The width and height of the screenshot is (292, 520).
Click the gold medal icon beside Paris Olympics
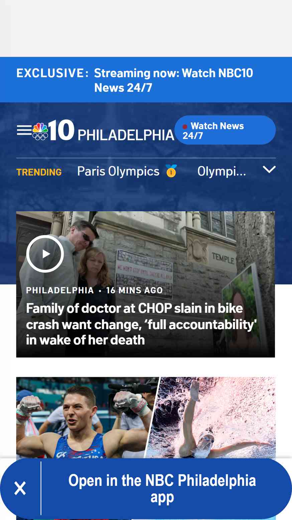pyautogui.click(x=171, y=171)
